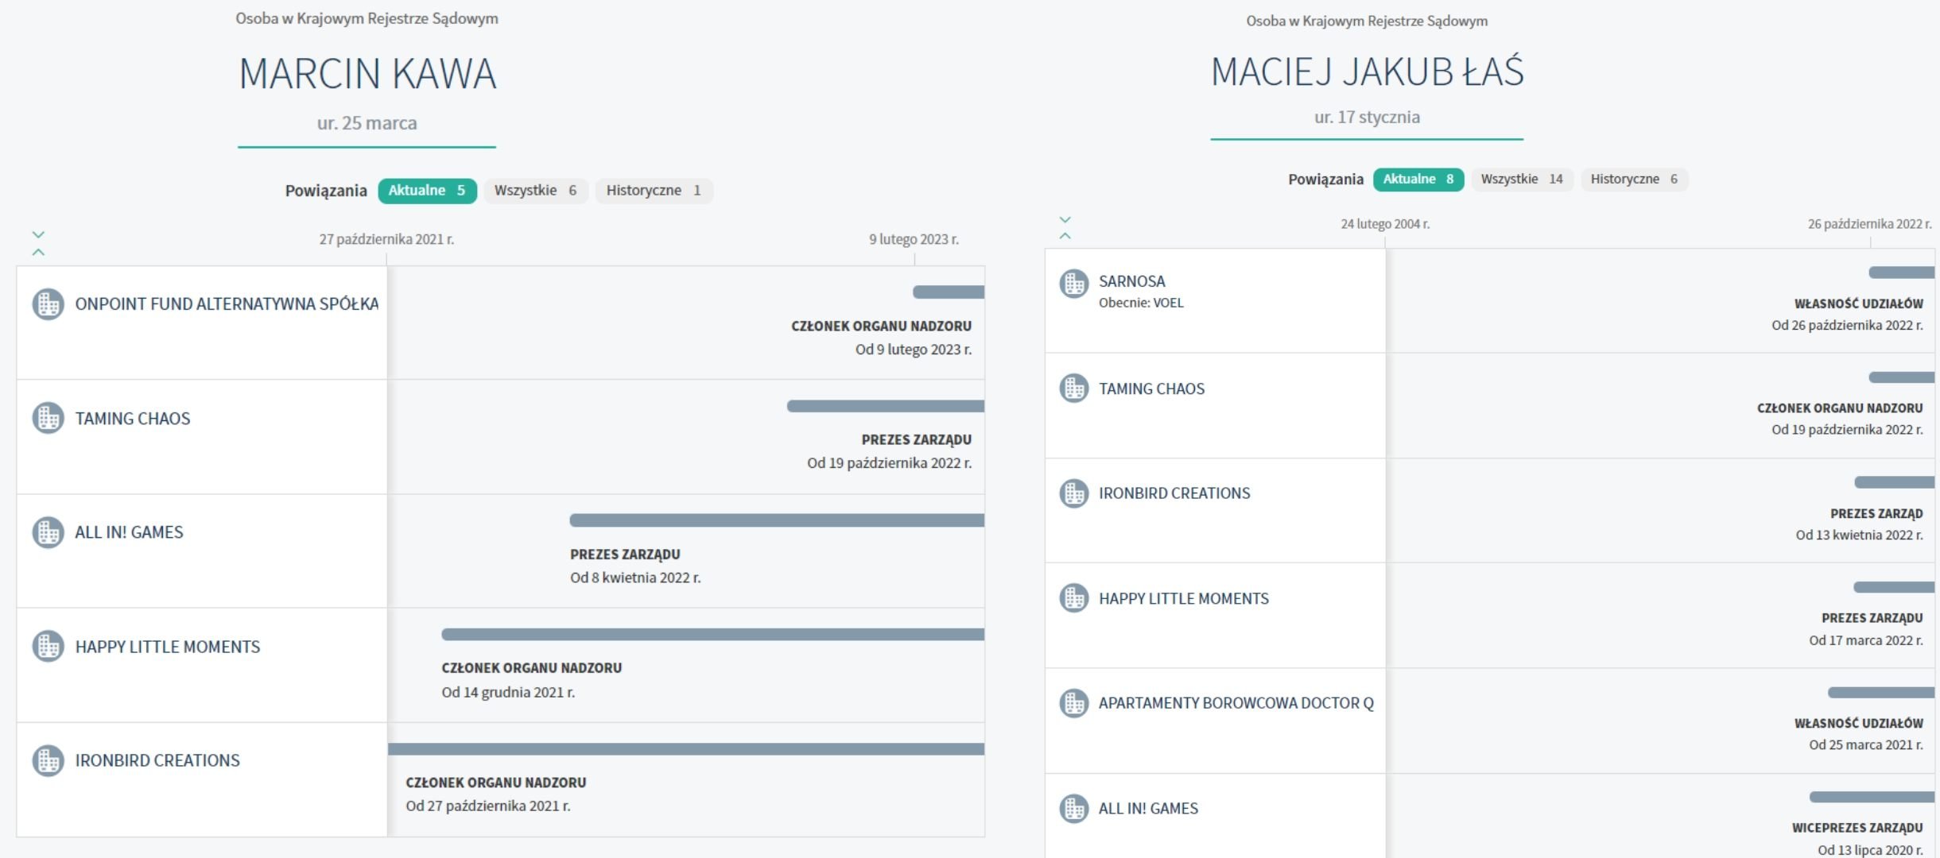The height and width of the screenshot is (858, 1940).
Task: Click company icon beside TAMING CHAOS in Marcin Kawa panel
Action: tap(48, 418)
